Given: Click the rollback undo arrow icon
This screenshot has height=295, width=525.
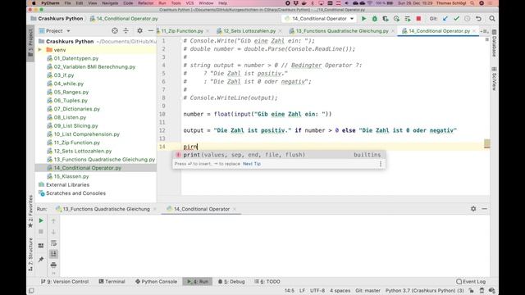Looking at the screenshot, I should coord(478,19).
